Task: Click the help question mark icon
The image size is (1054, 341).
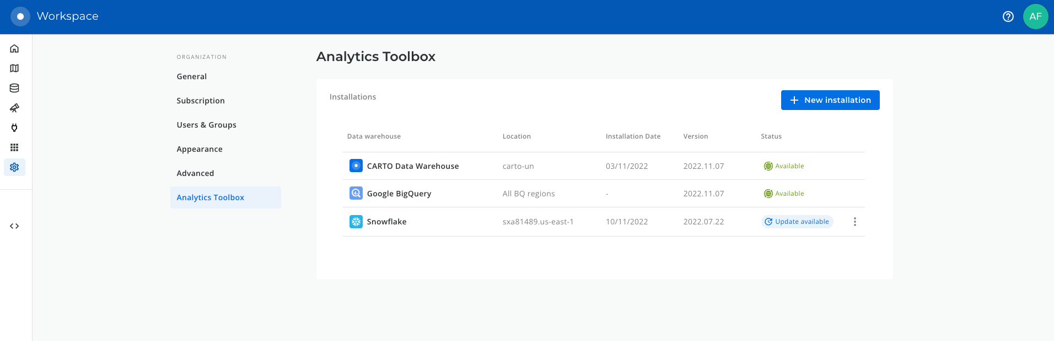Action: (x=1008, y=16)
